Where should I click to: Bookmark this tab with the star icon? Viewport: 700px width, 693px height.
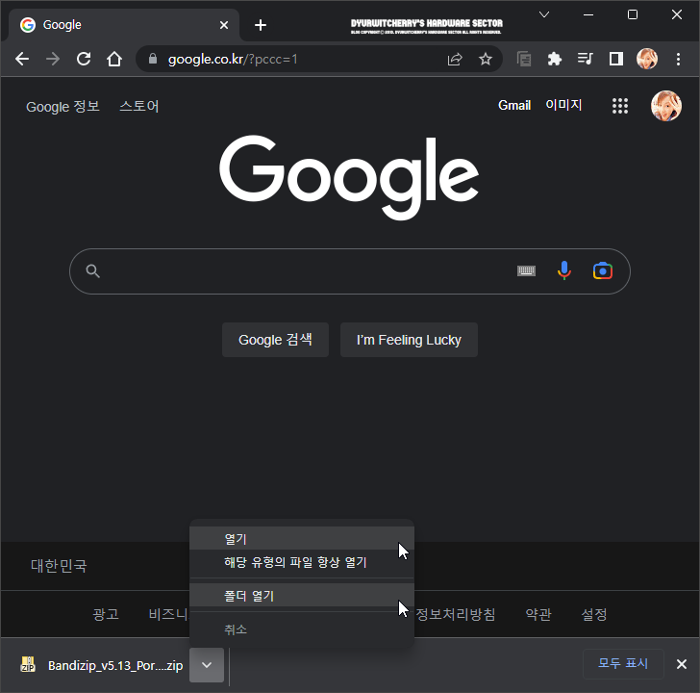(x=486, y=59)
